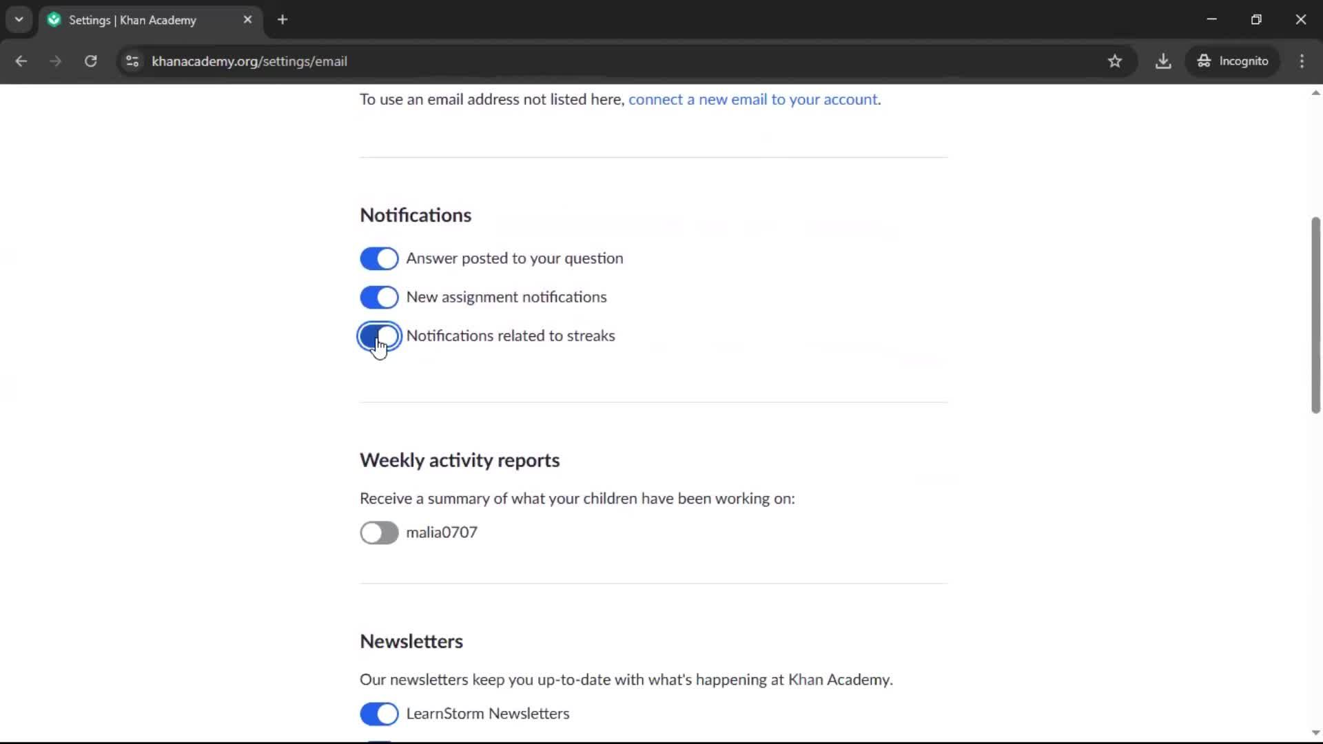Enable weekly report for malia0707
This screenshot has width=1323, height=744.
click(379, 533)
